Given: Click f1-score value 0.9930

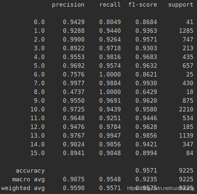Looking at the screenshot, I should tap(146, 83).
